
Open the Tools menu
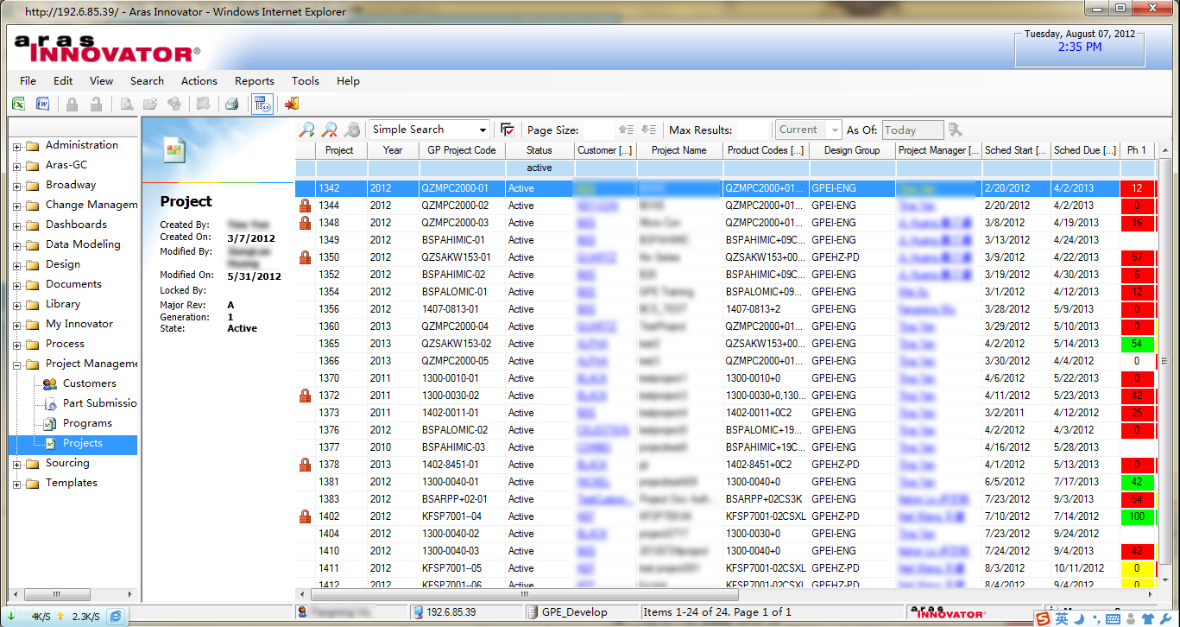point(306,80)
